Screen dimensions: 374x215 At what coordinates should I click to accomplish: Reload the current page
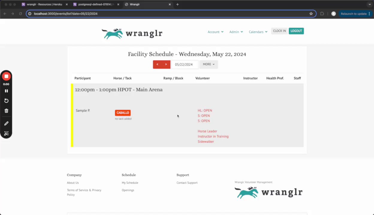[20, 14]
